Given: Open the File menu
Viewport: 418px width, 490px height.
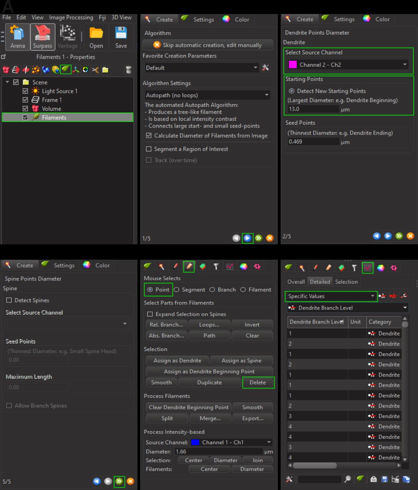Looking at the screenshot, I should click(6, 17).
